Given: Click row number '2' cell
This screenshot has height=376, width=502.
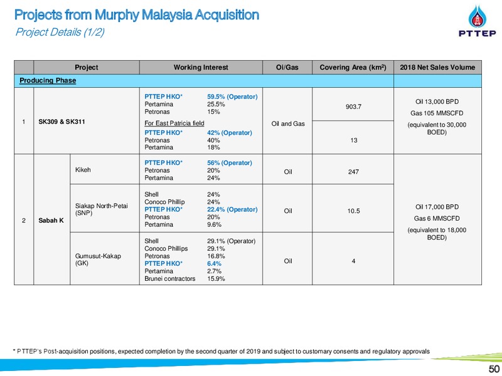Looking at the screenshot, I should (24, 221).
